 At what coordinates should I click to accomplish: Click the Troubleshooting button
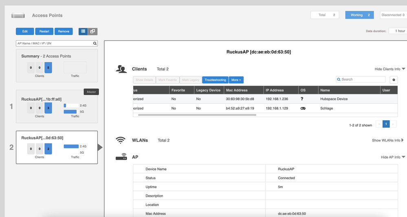pyautogui.click(x=215, y=80)
